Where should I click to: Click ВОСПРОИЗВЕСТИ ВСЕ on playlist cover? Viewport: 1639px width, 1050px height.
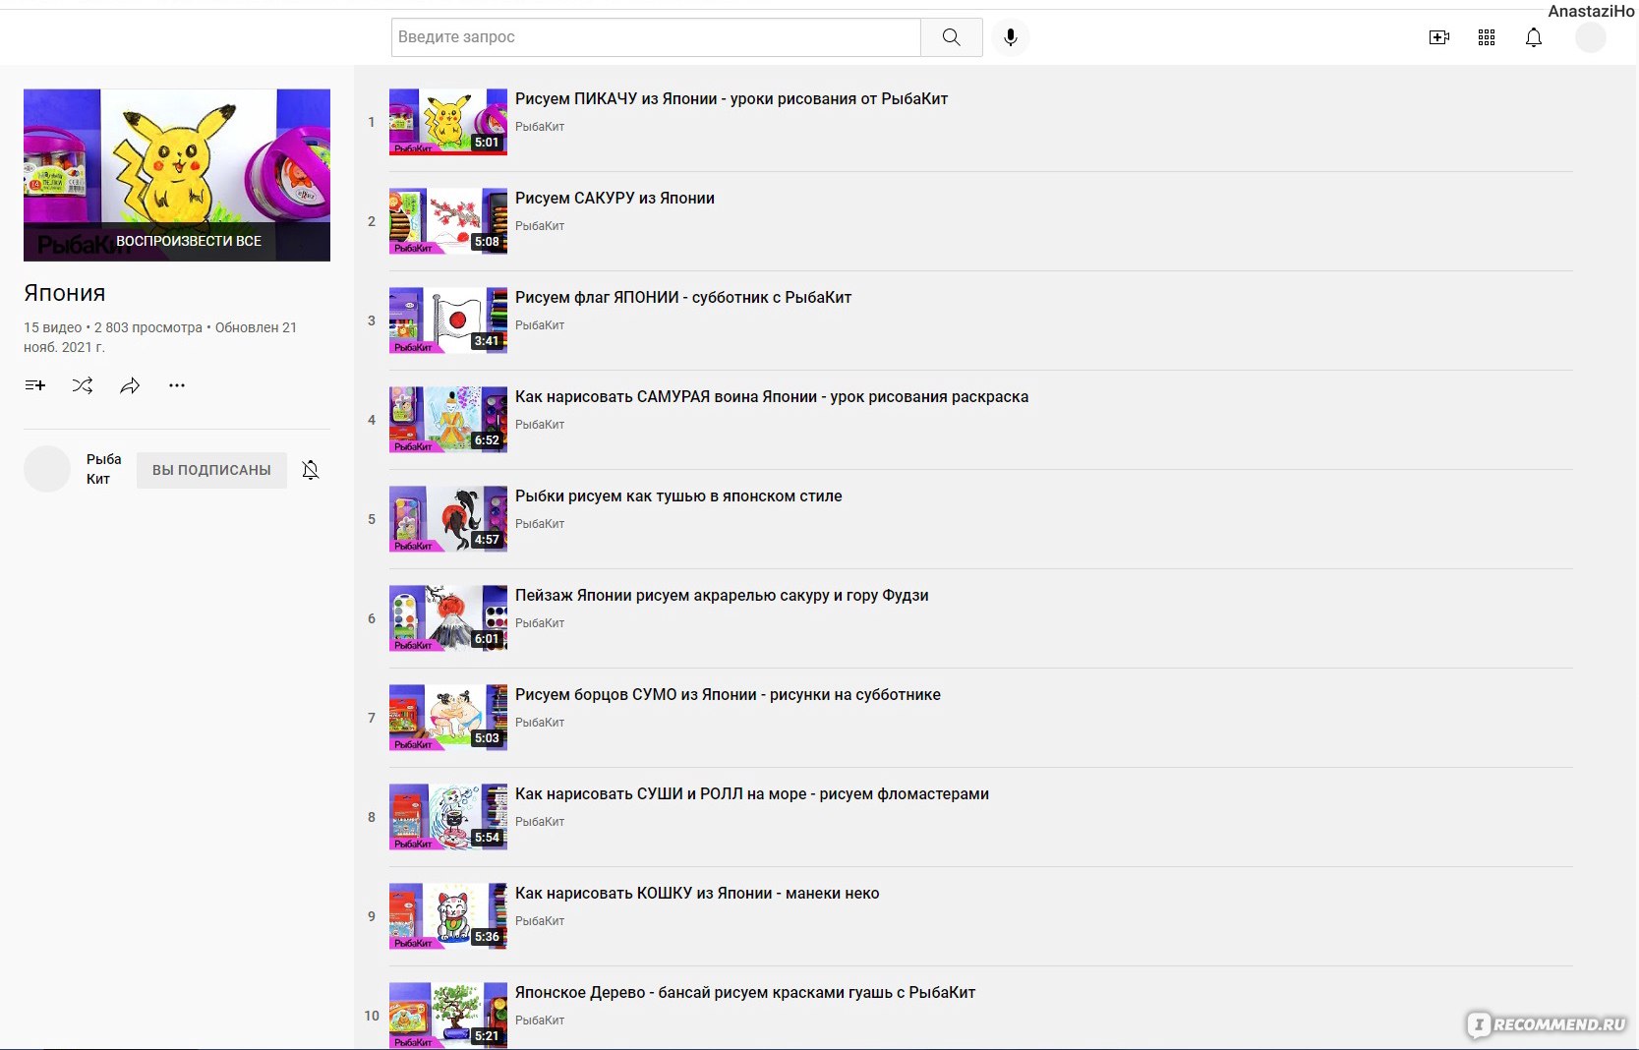click(189, 241)
